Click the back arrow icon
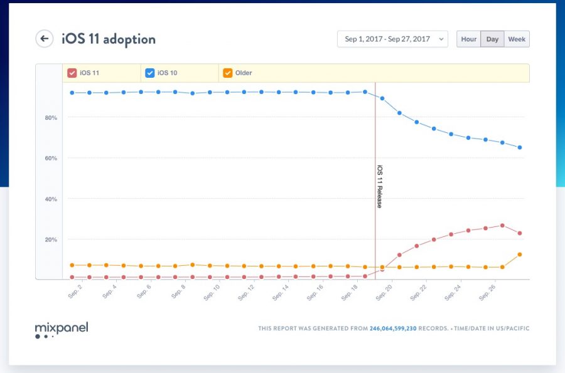The height and width of the screenshot is (373, 565). click(x=44, y=39)
